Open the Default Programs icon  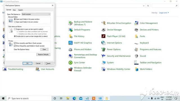tap(70, 30)
